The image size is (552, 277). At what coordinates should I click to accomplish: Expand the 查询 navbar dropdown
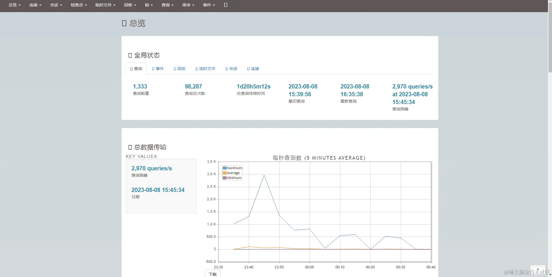click(x=168, y=5)
